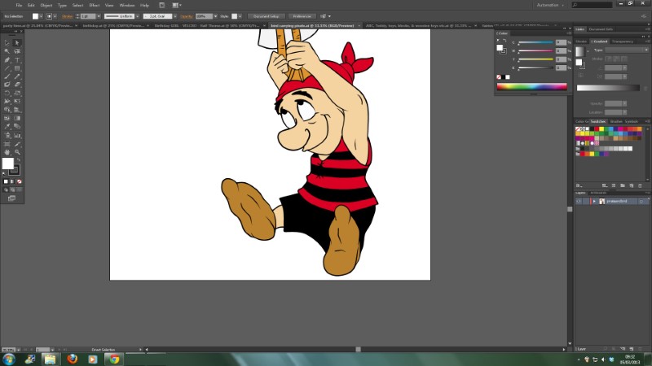The width and height of the screenshot is (652, 366).
Task: Click the Preferences button in control bar
Action: pos(302,15)
